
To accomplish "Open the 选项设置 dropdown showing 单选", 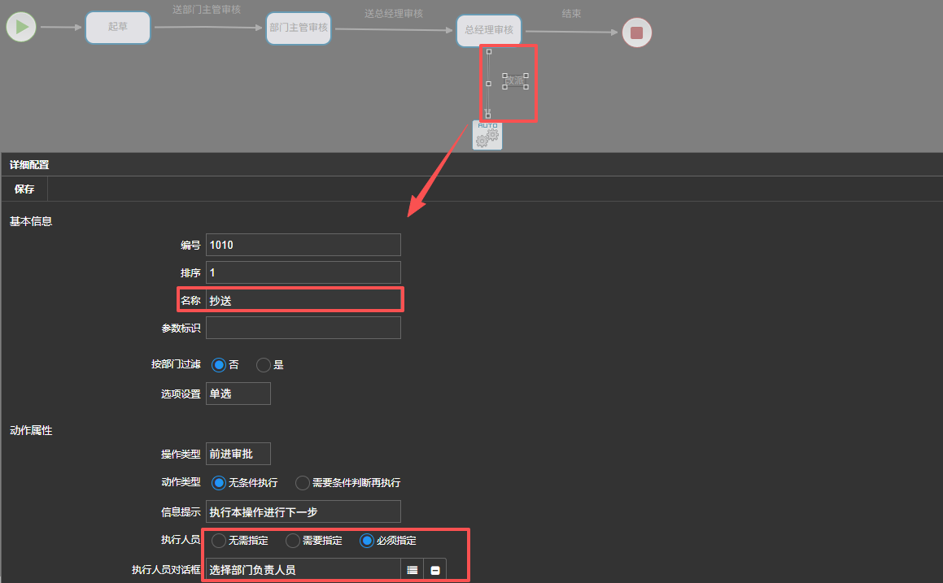I will 238,394.
